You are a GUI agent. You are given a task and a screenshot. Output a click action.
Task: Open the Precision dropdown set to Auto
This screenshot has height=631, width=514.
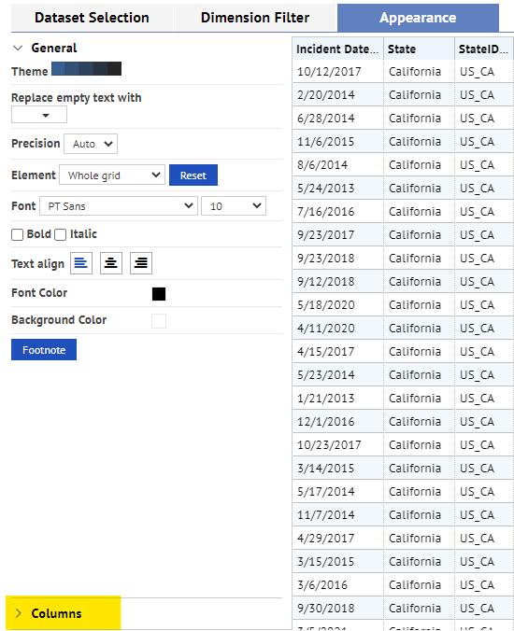tap(91, 144)
